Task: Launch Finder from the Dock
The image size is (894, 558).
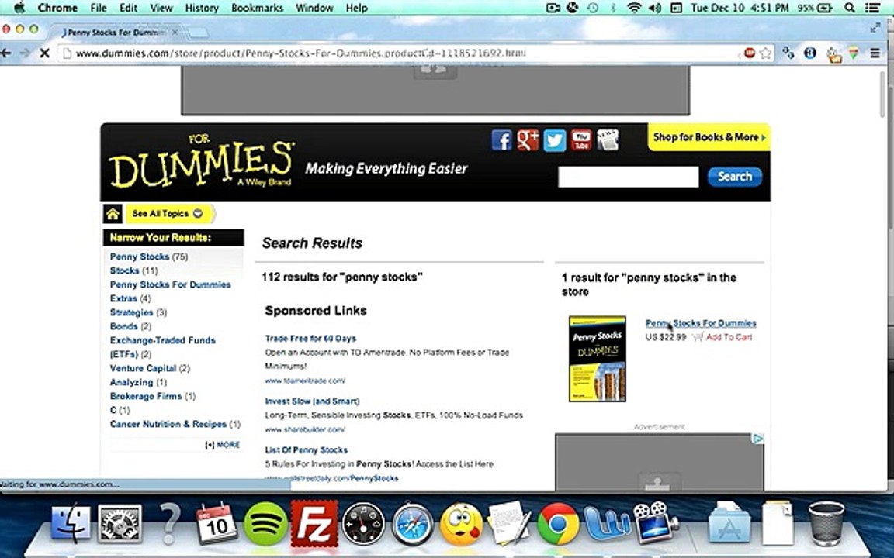Action: point(71,522)
